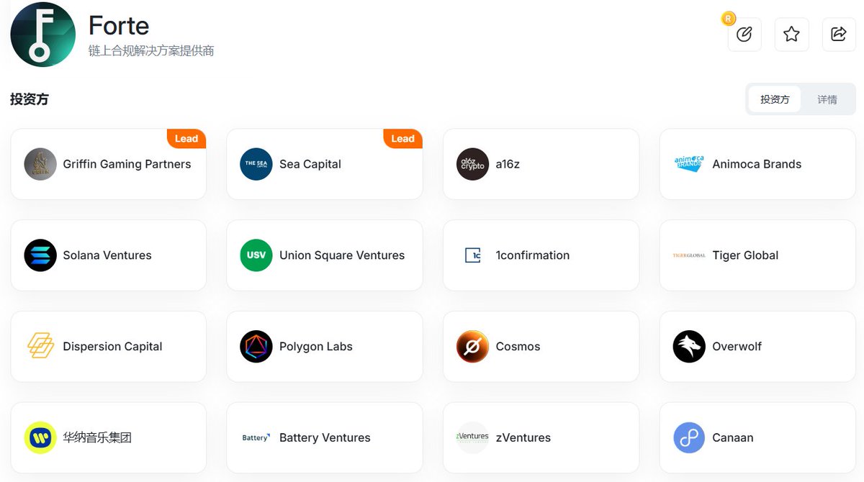Screen dimensions: 864x482
Task: Click the Canaan logo icon
Action: pos(689,438)
